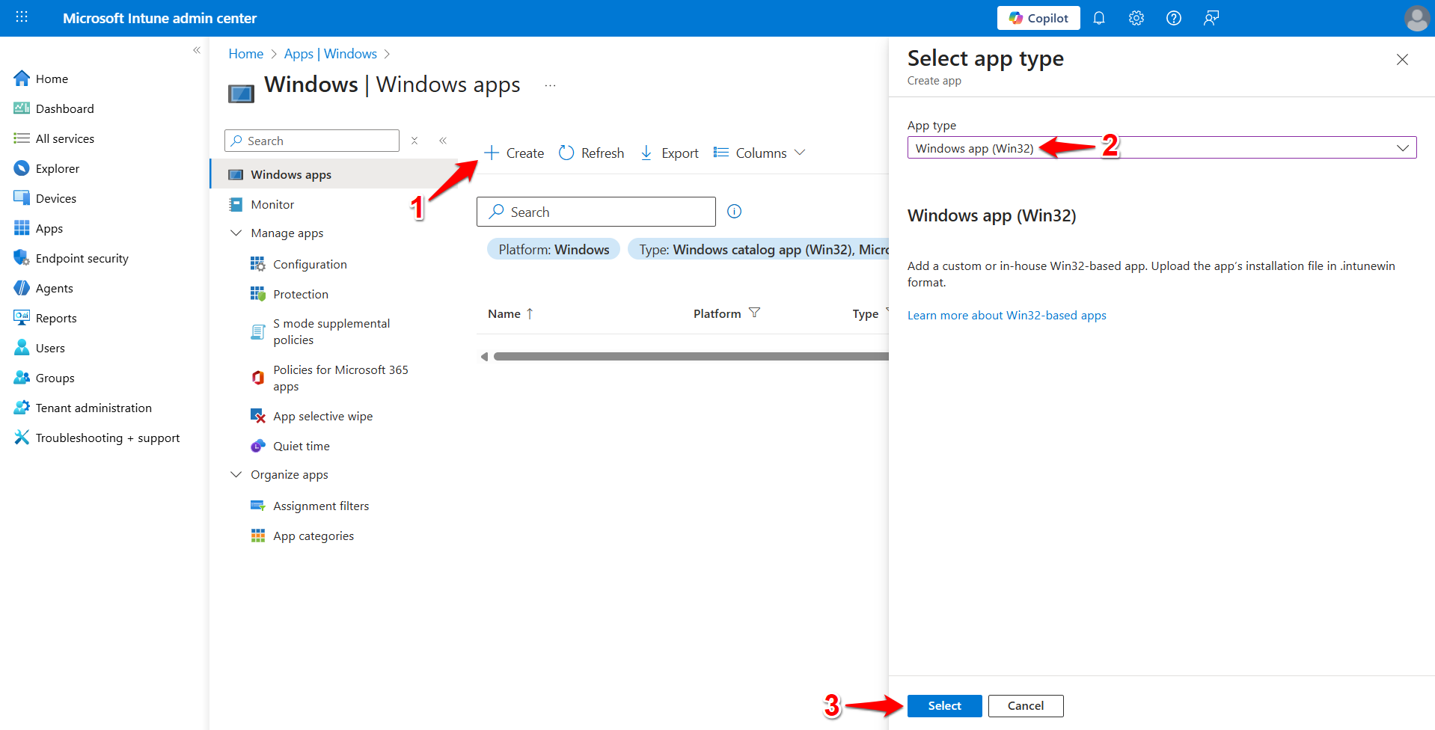This screenshot has height=730, width=1435.
Task: Open Configuration under Manage apps
Action: [310, 264]
